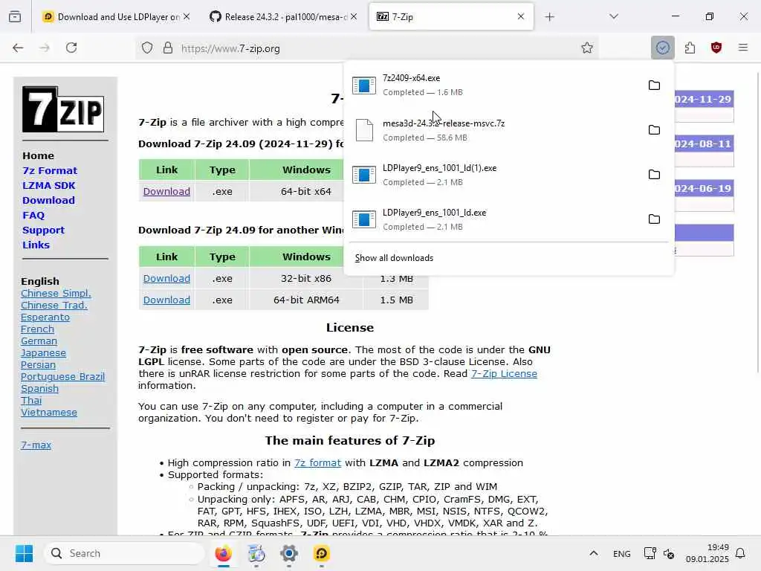Click the address bar URL
761x571 pixels.
[230, 48]
